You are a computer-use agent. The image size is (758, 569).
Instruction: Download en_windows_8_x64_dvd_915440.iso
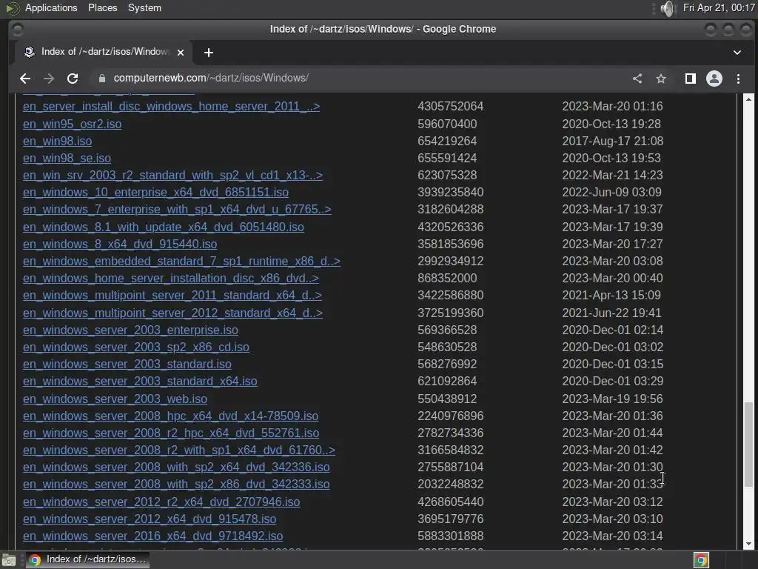point(120,244)
